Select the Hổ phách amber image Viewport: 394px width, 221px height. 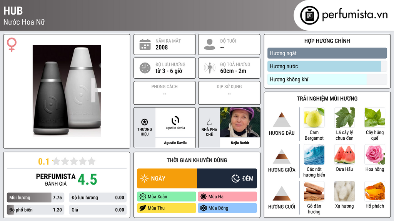tap(375, 191)
